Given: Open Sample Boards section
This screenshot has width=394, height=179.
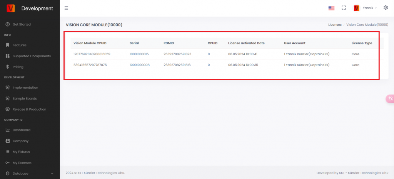Looking at the screenshot, I should pyautogui.click(x=25, y=98).
